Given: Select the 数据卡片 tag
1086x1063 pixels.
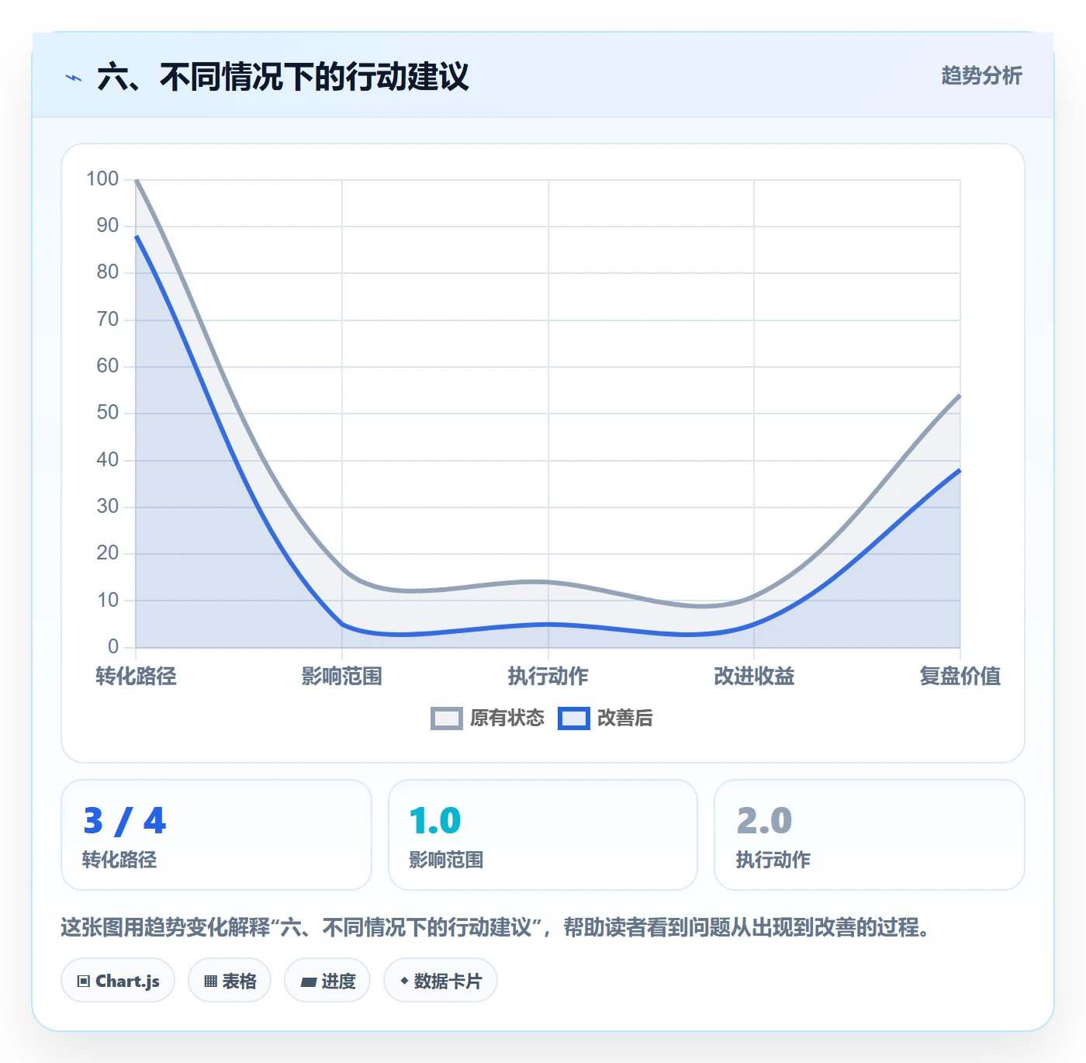Looking at the screenshot, I should coord(441,981).
